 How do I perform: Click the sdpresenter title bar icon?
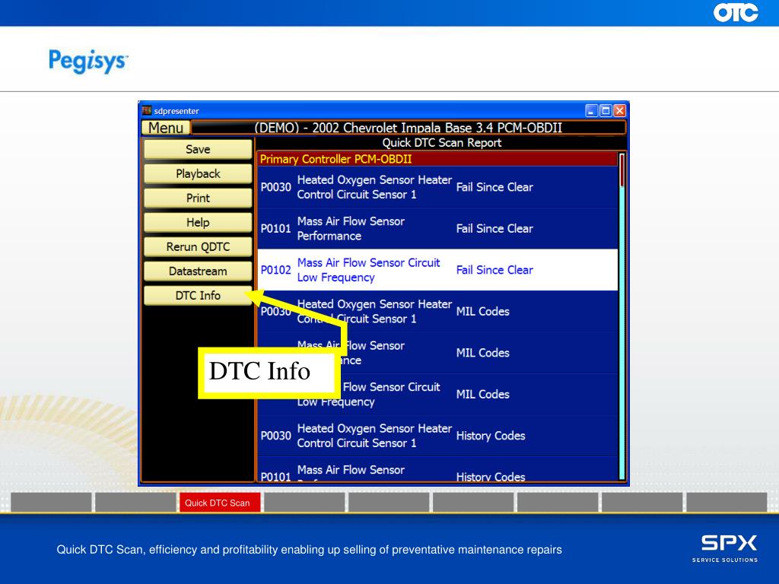(147, 110)
